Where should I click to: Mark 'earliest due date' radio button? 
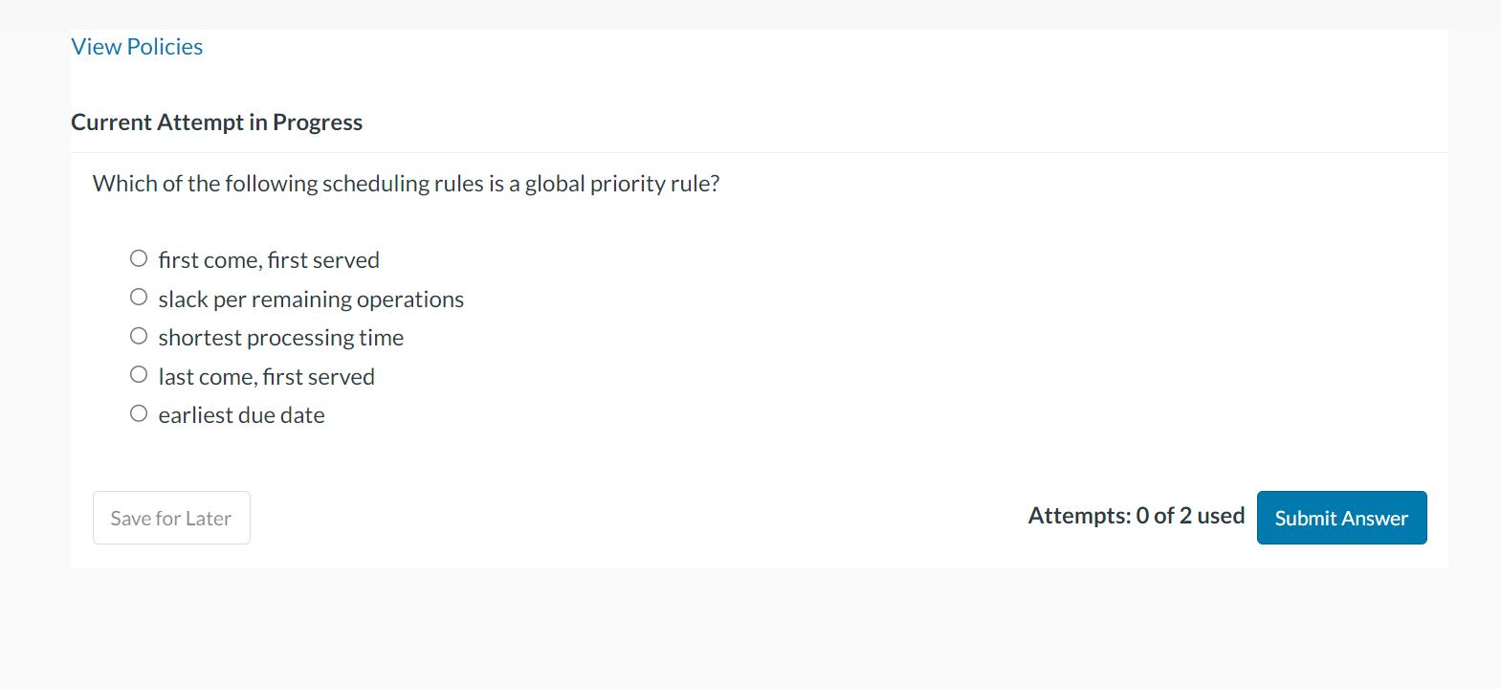tap(139, 413)
